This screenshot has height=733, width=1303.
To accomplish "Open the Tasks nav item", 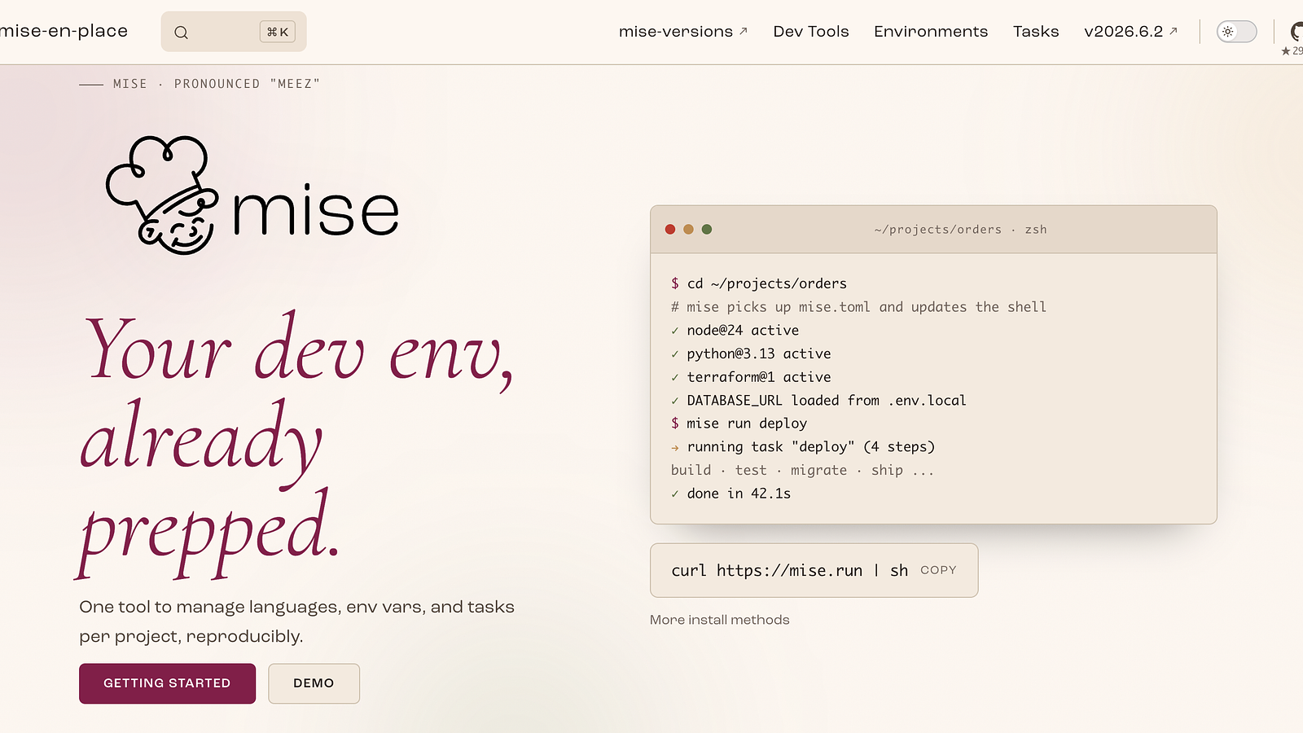I will click(1036, 32).
